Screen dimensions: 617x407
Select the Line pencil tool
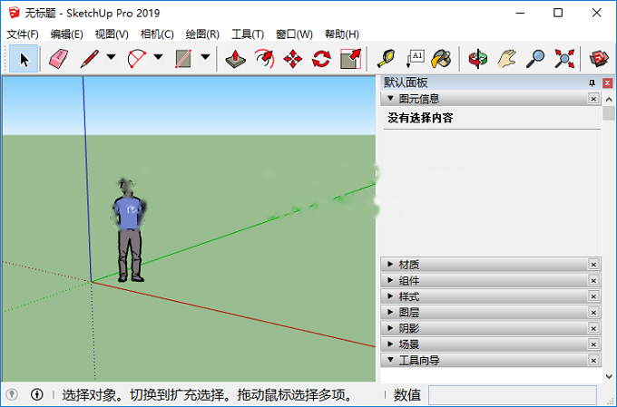pyautogui.click(x=90, y=59)
